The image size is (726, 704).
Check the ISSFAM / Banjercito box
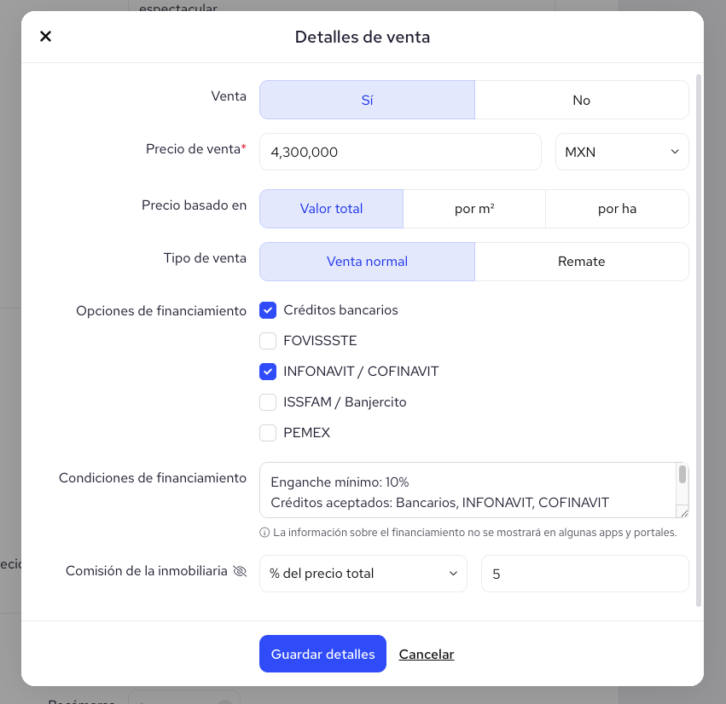(x=268, y=402)
